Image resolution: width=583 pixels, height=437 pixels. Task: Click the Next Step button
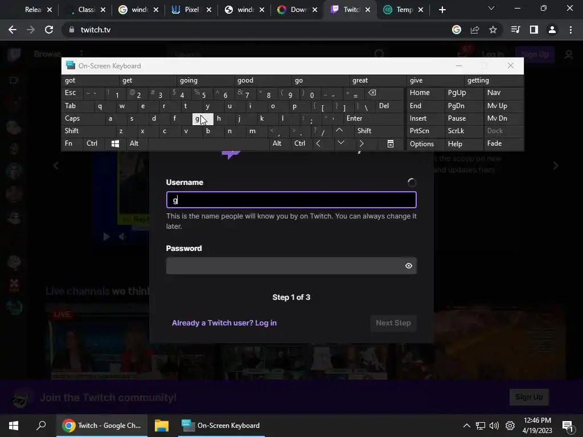pyautogui.click(x=393, y=323)
